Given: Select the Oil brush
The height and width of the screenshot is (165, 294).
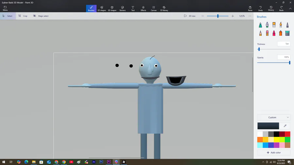Looking at the screenshot, I should (274, 25).
